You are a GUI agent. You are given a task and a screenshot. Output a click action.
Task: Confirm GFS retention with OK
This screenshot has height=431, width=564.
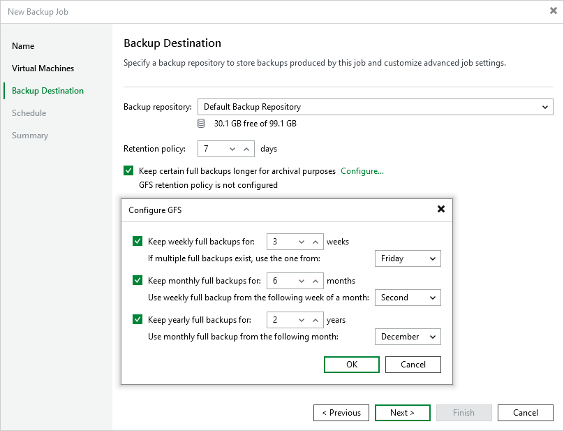pyautogui.click(x=351, y=364)
